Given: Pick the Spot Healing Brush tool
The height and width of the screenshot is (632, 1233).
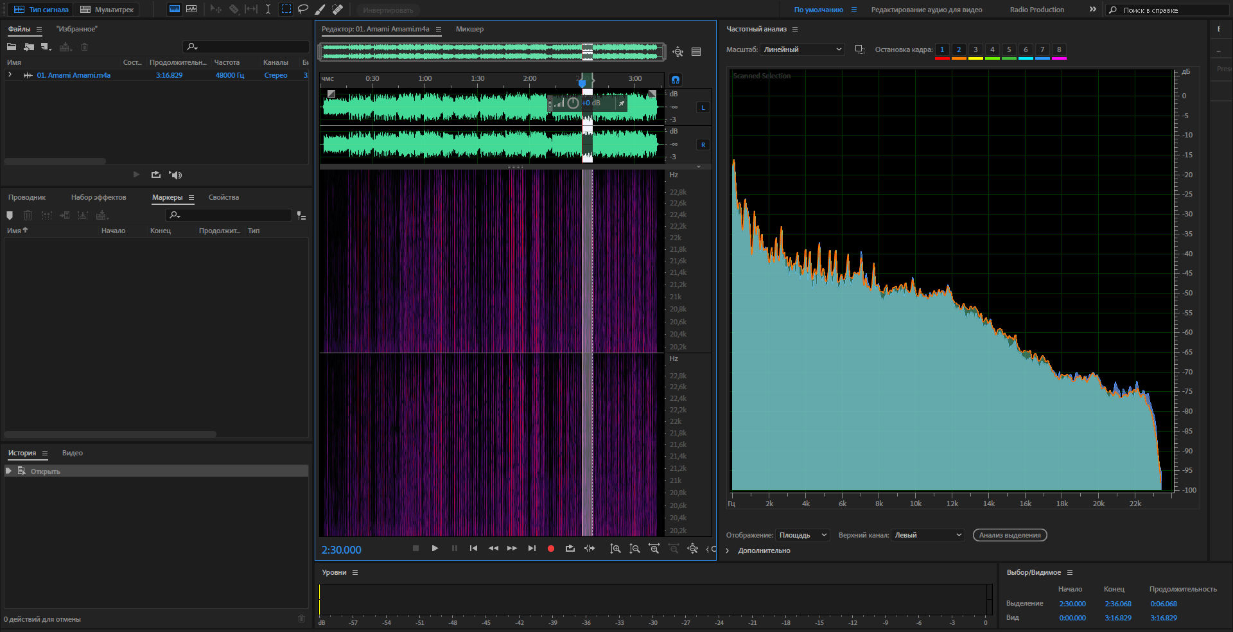Looking at the screenshot, I should coord(337,9).
